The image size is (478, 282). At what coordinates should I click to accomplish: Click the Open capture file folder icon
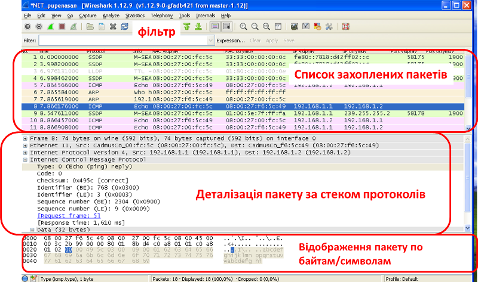(90, 27)
